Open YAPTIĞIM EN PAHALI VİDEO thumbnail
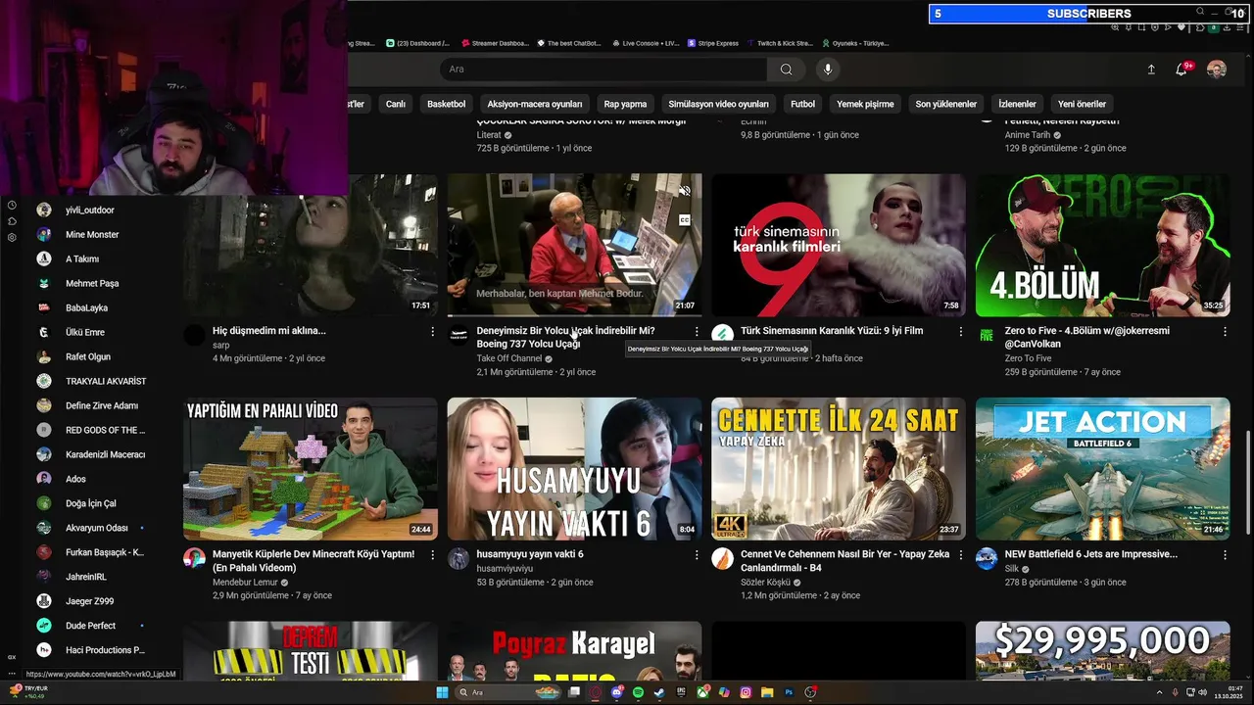 click(311, 469)
